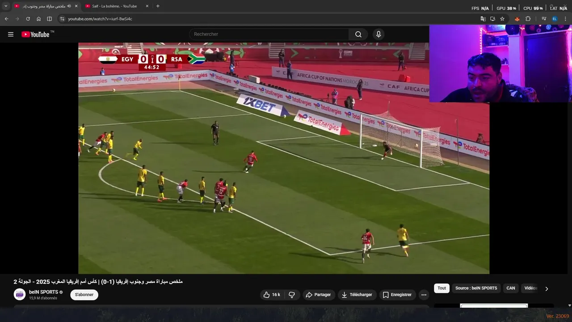Subscribe with S'abonner button
The image size is (572, 322).
(84, 295)
